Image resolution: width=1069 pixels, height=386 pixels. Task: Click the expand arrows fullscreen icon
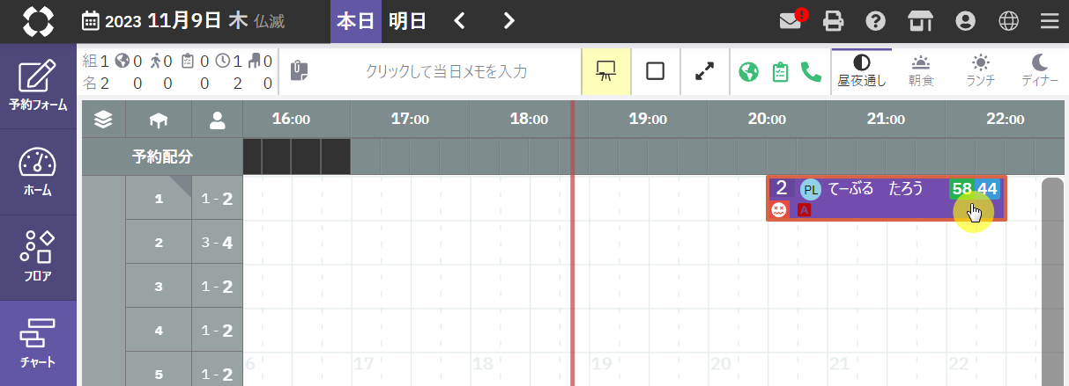pos(703,71)
